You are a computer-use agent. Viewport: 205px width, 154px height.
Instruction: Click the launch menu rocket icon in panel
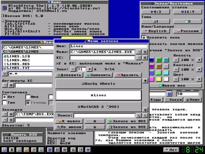pyautogui.click(x=34, y=150)
